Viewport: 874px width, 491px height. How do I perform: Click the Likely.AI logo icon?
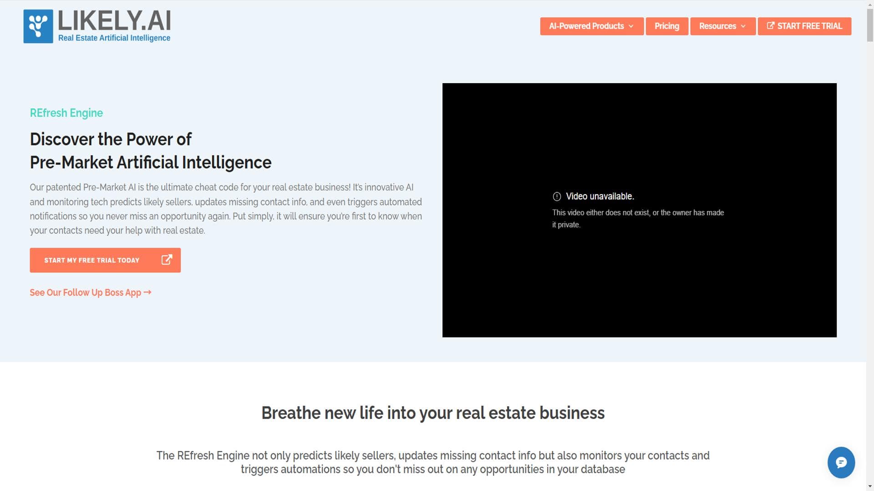pyautogui.click(x=38, y=26)
